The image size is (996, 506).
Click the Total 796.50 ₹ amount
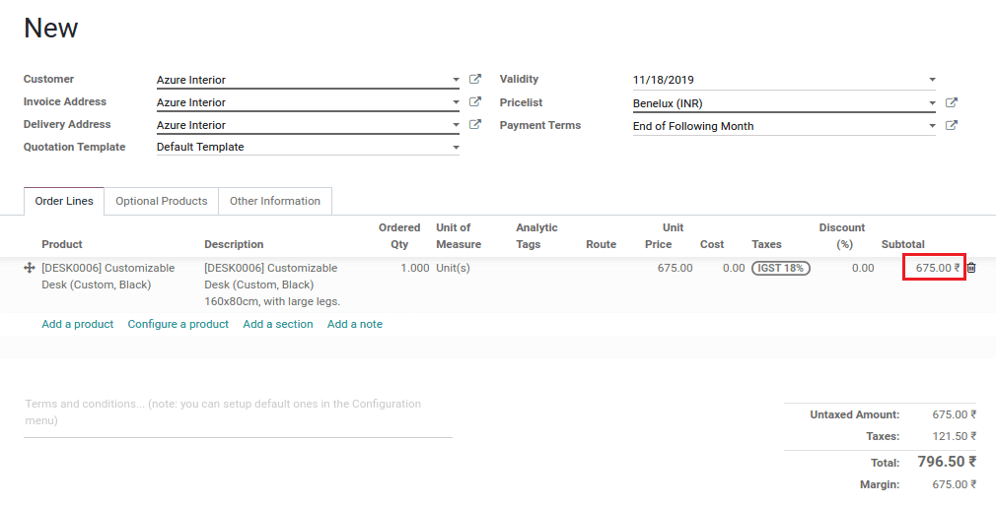pos(947,462)
